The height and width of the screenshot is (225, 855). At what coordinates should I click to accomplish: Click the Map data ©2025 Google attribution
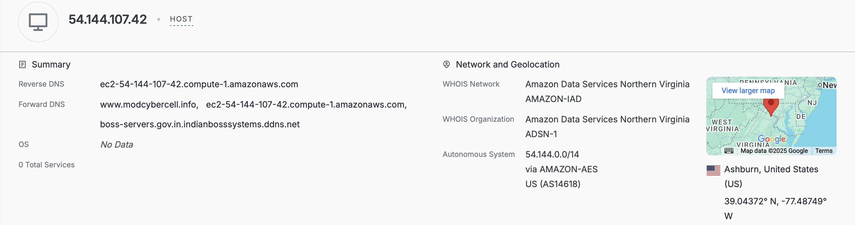pos(774,151)
